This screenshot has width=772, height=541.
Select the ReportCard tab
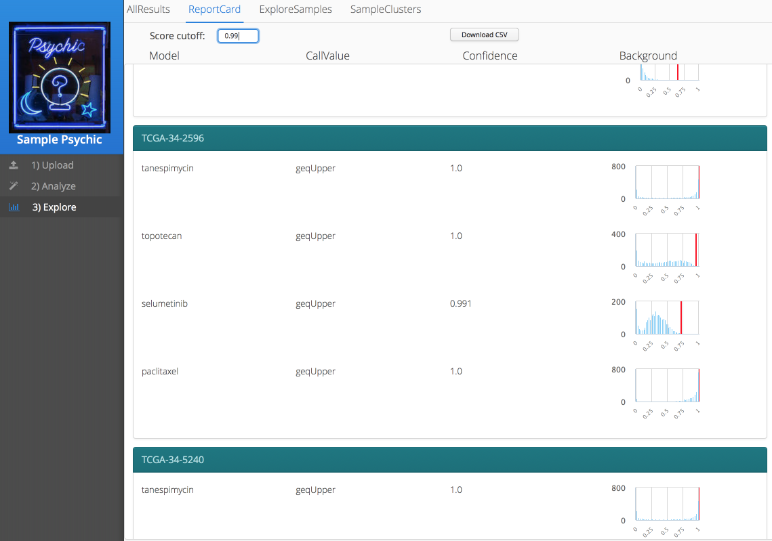click(214, 9)
